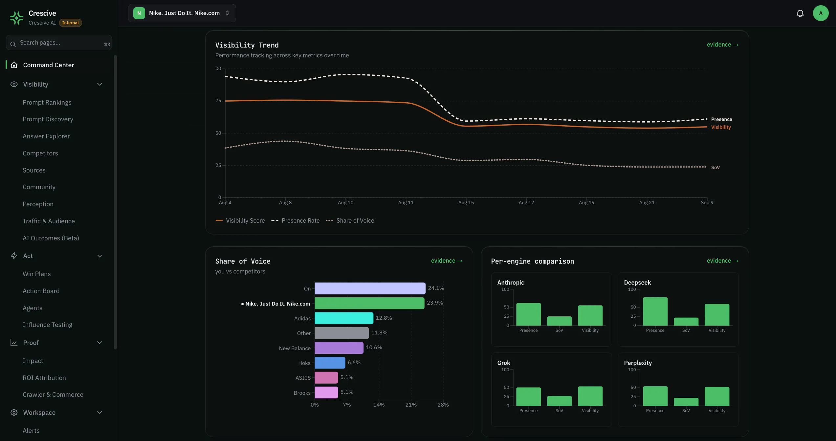Click the On bar in Share of Voice
This screenshot has height=441, width=836.
(x=370, y=288)
